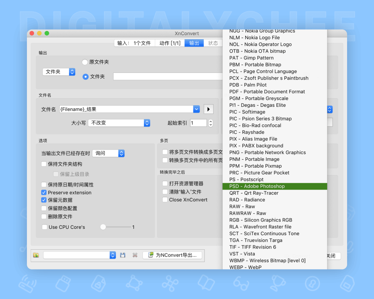Screen dimensions: 374x299
Task: Enable 保留颜色配置 checkbox
Action: pyautogui.click(x=44, y=208)
